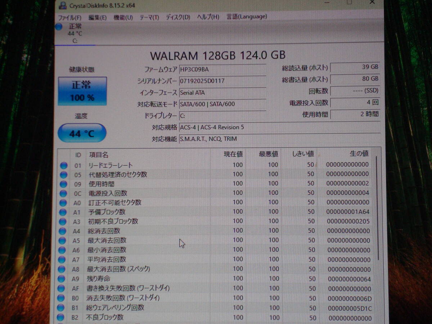Open the 機能 dropdown menu

click(x=123, y=17)
